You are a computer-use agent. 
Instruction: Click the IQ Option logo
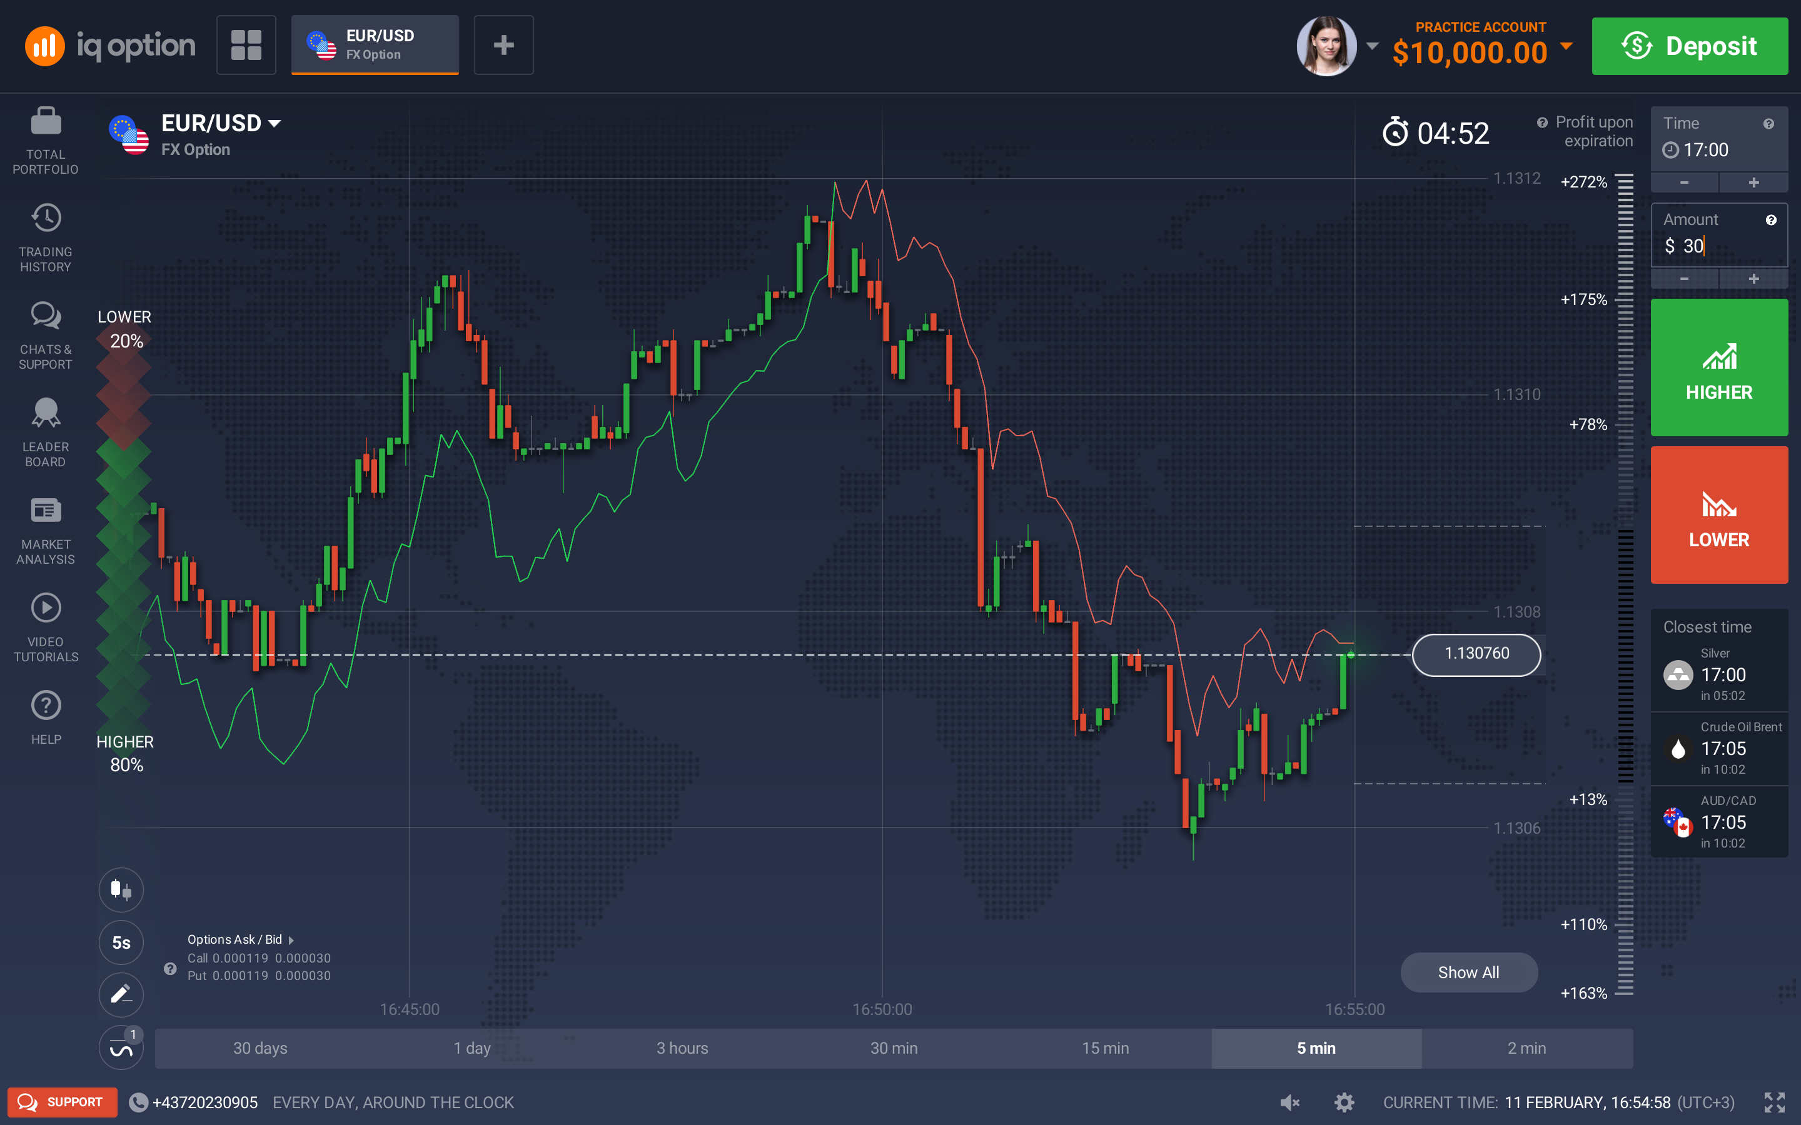[110, 46]
